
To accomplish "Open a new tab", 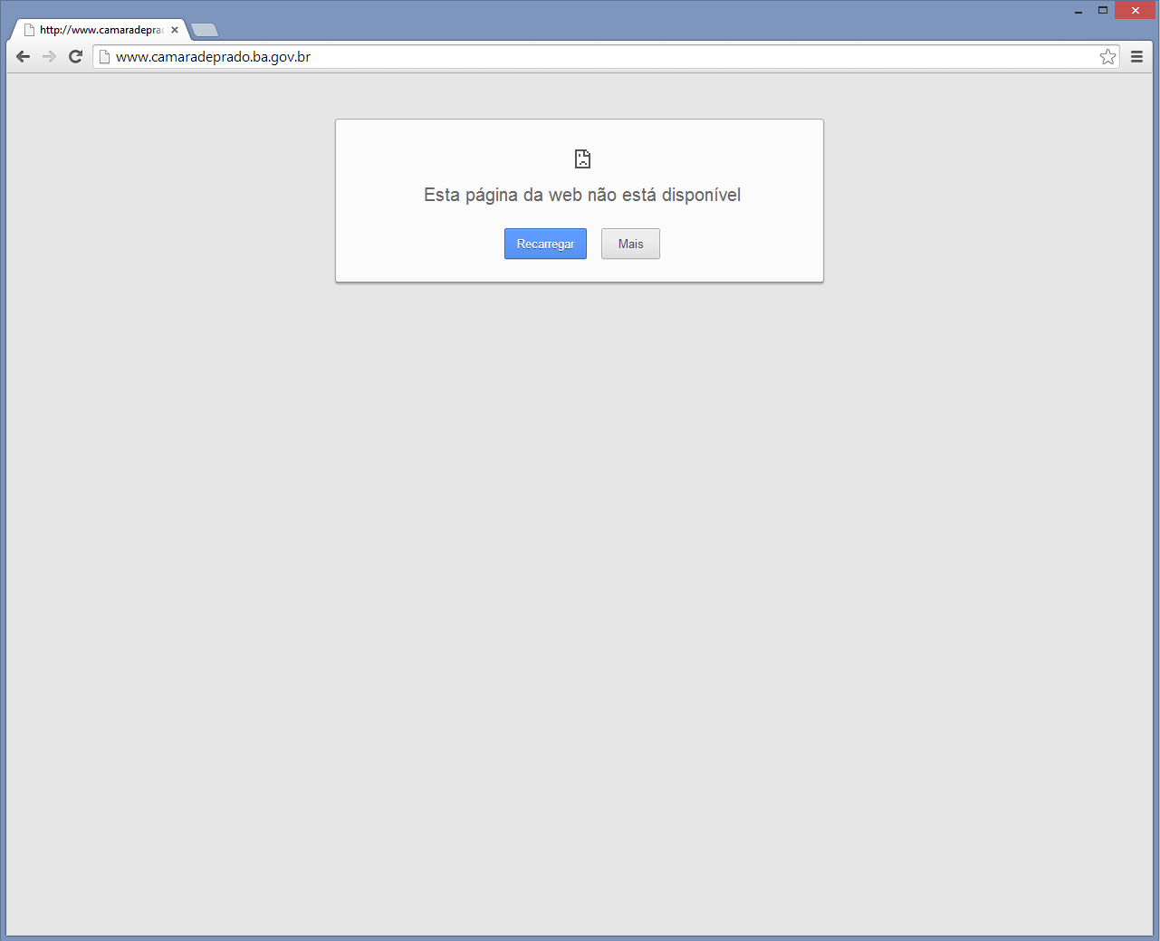I will pos(205,30).
